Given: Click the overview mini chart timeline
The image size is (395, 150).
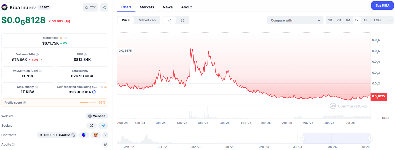Looking at the screenshot, I should pyautogui.click(x=244, y=138).
